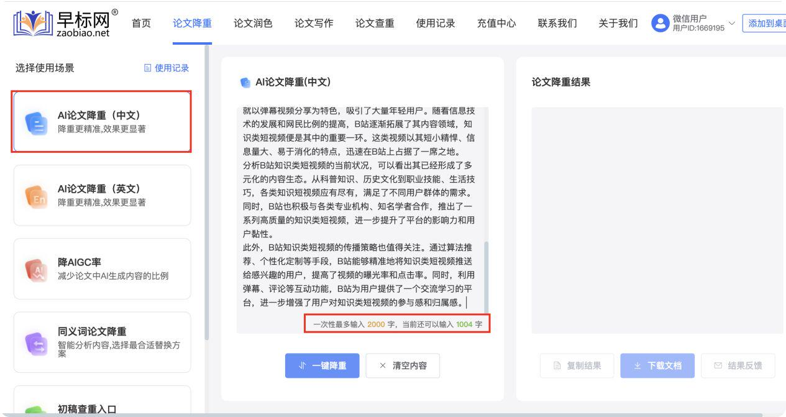
Task: Click the green 初稿查重入口 icon
Action: [35, 410]
